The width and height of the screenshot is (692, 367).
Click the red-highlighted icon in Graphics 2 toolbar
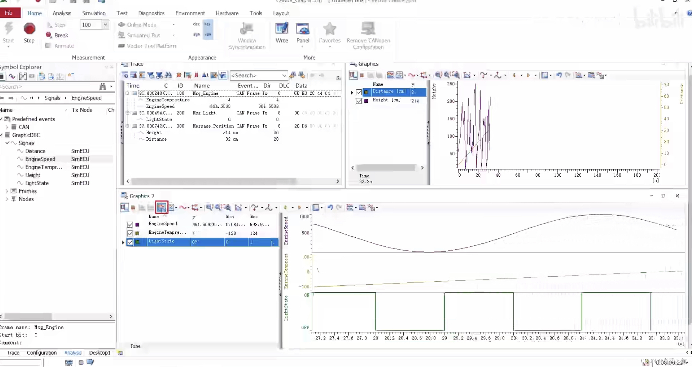pos(162,208)
